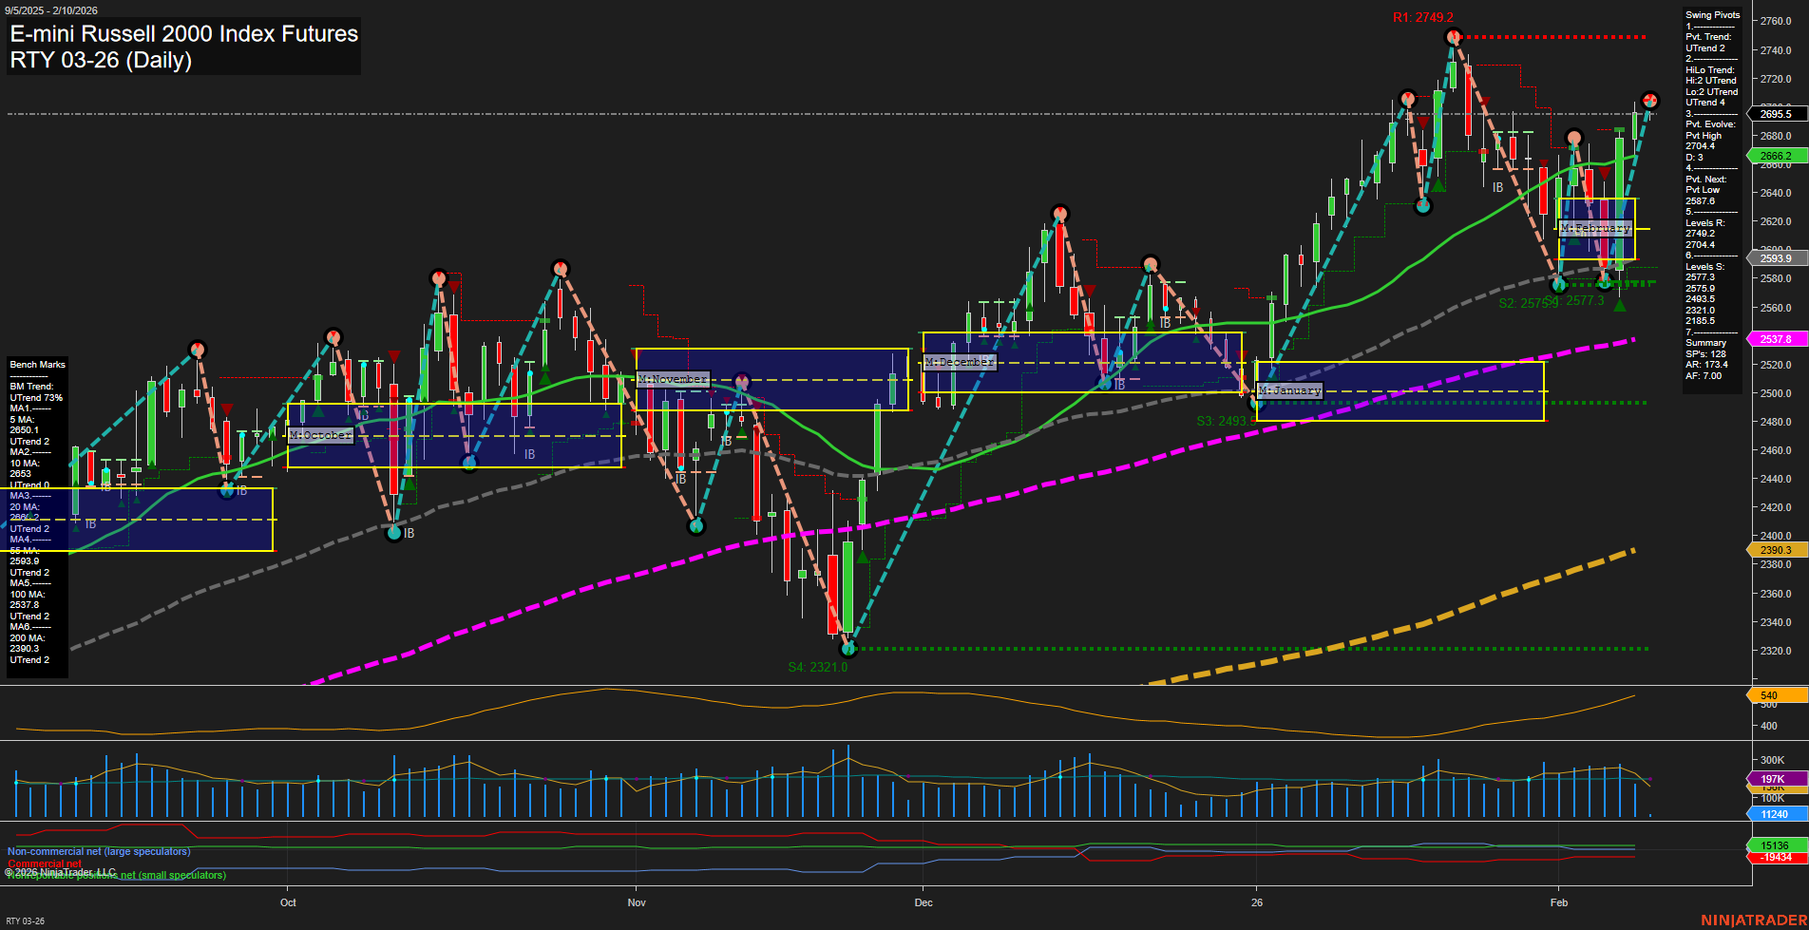This screenshot has height=930, width=1809.
Task: Select the M:December box label
Action: tap(960, 362)
